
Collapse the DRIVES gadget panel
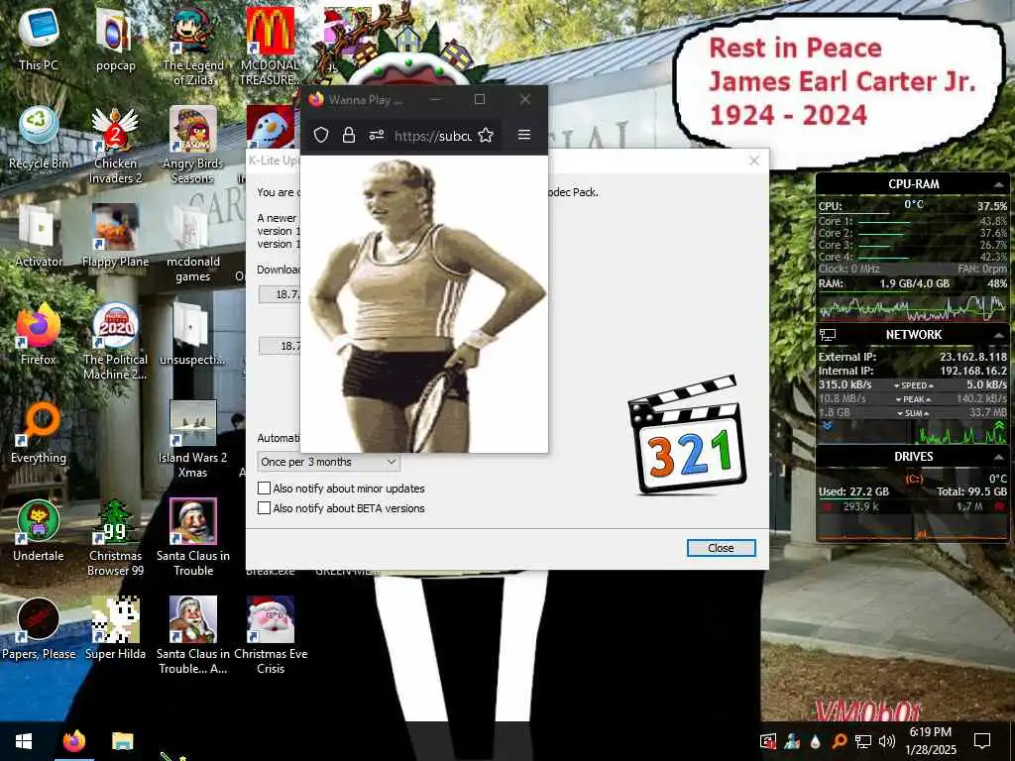coord(999,457)
